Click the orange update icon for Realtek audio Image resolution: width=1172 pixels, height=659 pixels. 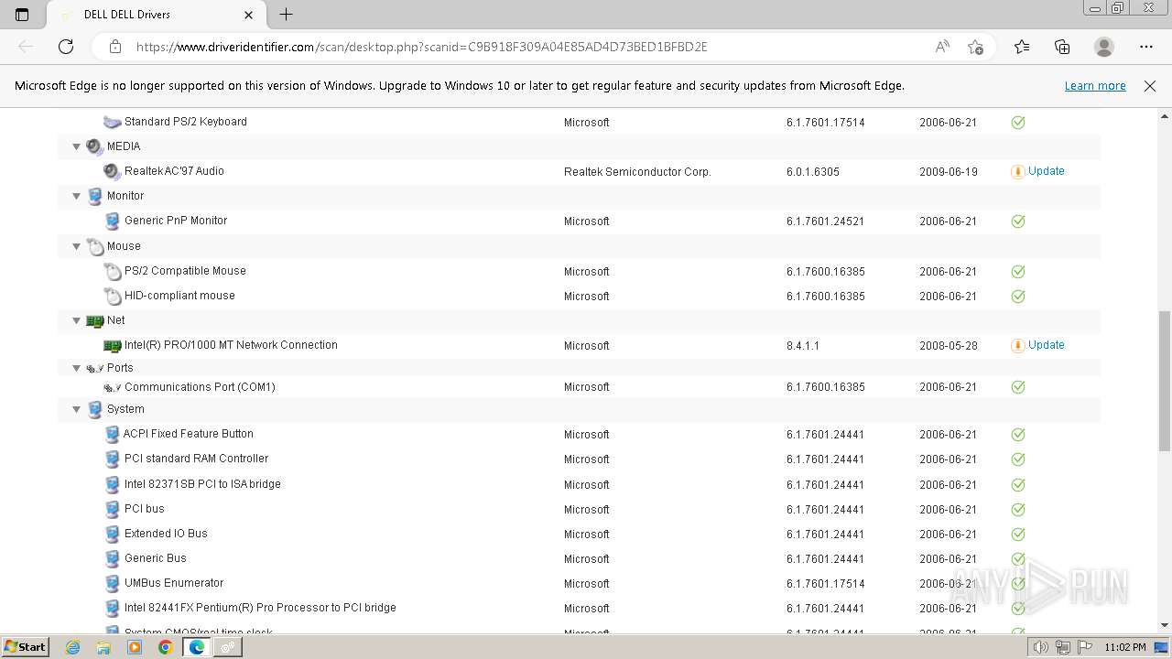(x=1017, y=171)
